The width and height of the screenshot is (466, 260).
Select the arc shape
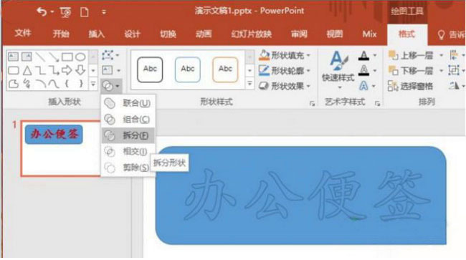pos(40,85)
